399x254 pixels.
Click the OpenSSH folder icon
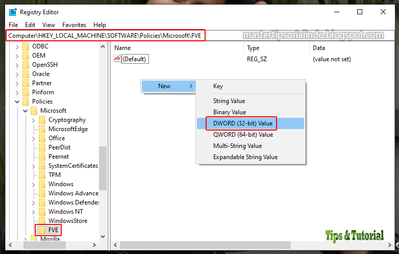pyautogui.click(x=26, y=65)
